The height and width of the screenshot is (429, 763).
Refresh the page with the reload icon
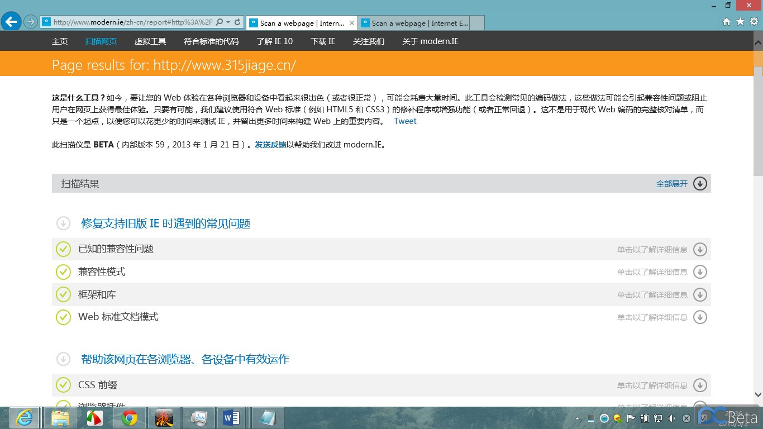(237, 22)
